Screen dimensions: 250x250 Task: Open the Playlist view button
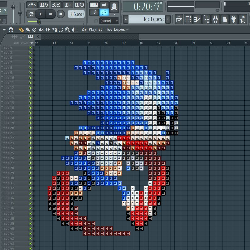[x=179, y=19]
